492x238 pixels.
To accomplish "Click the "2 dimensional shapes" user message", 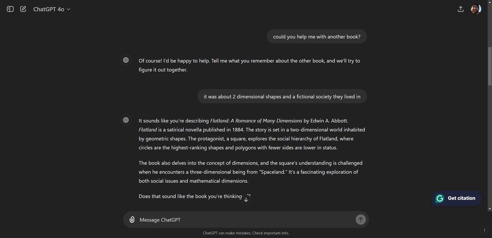I will pos(282,97).
